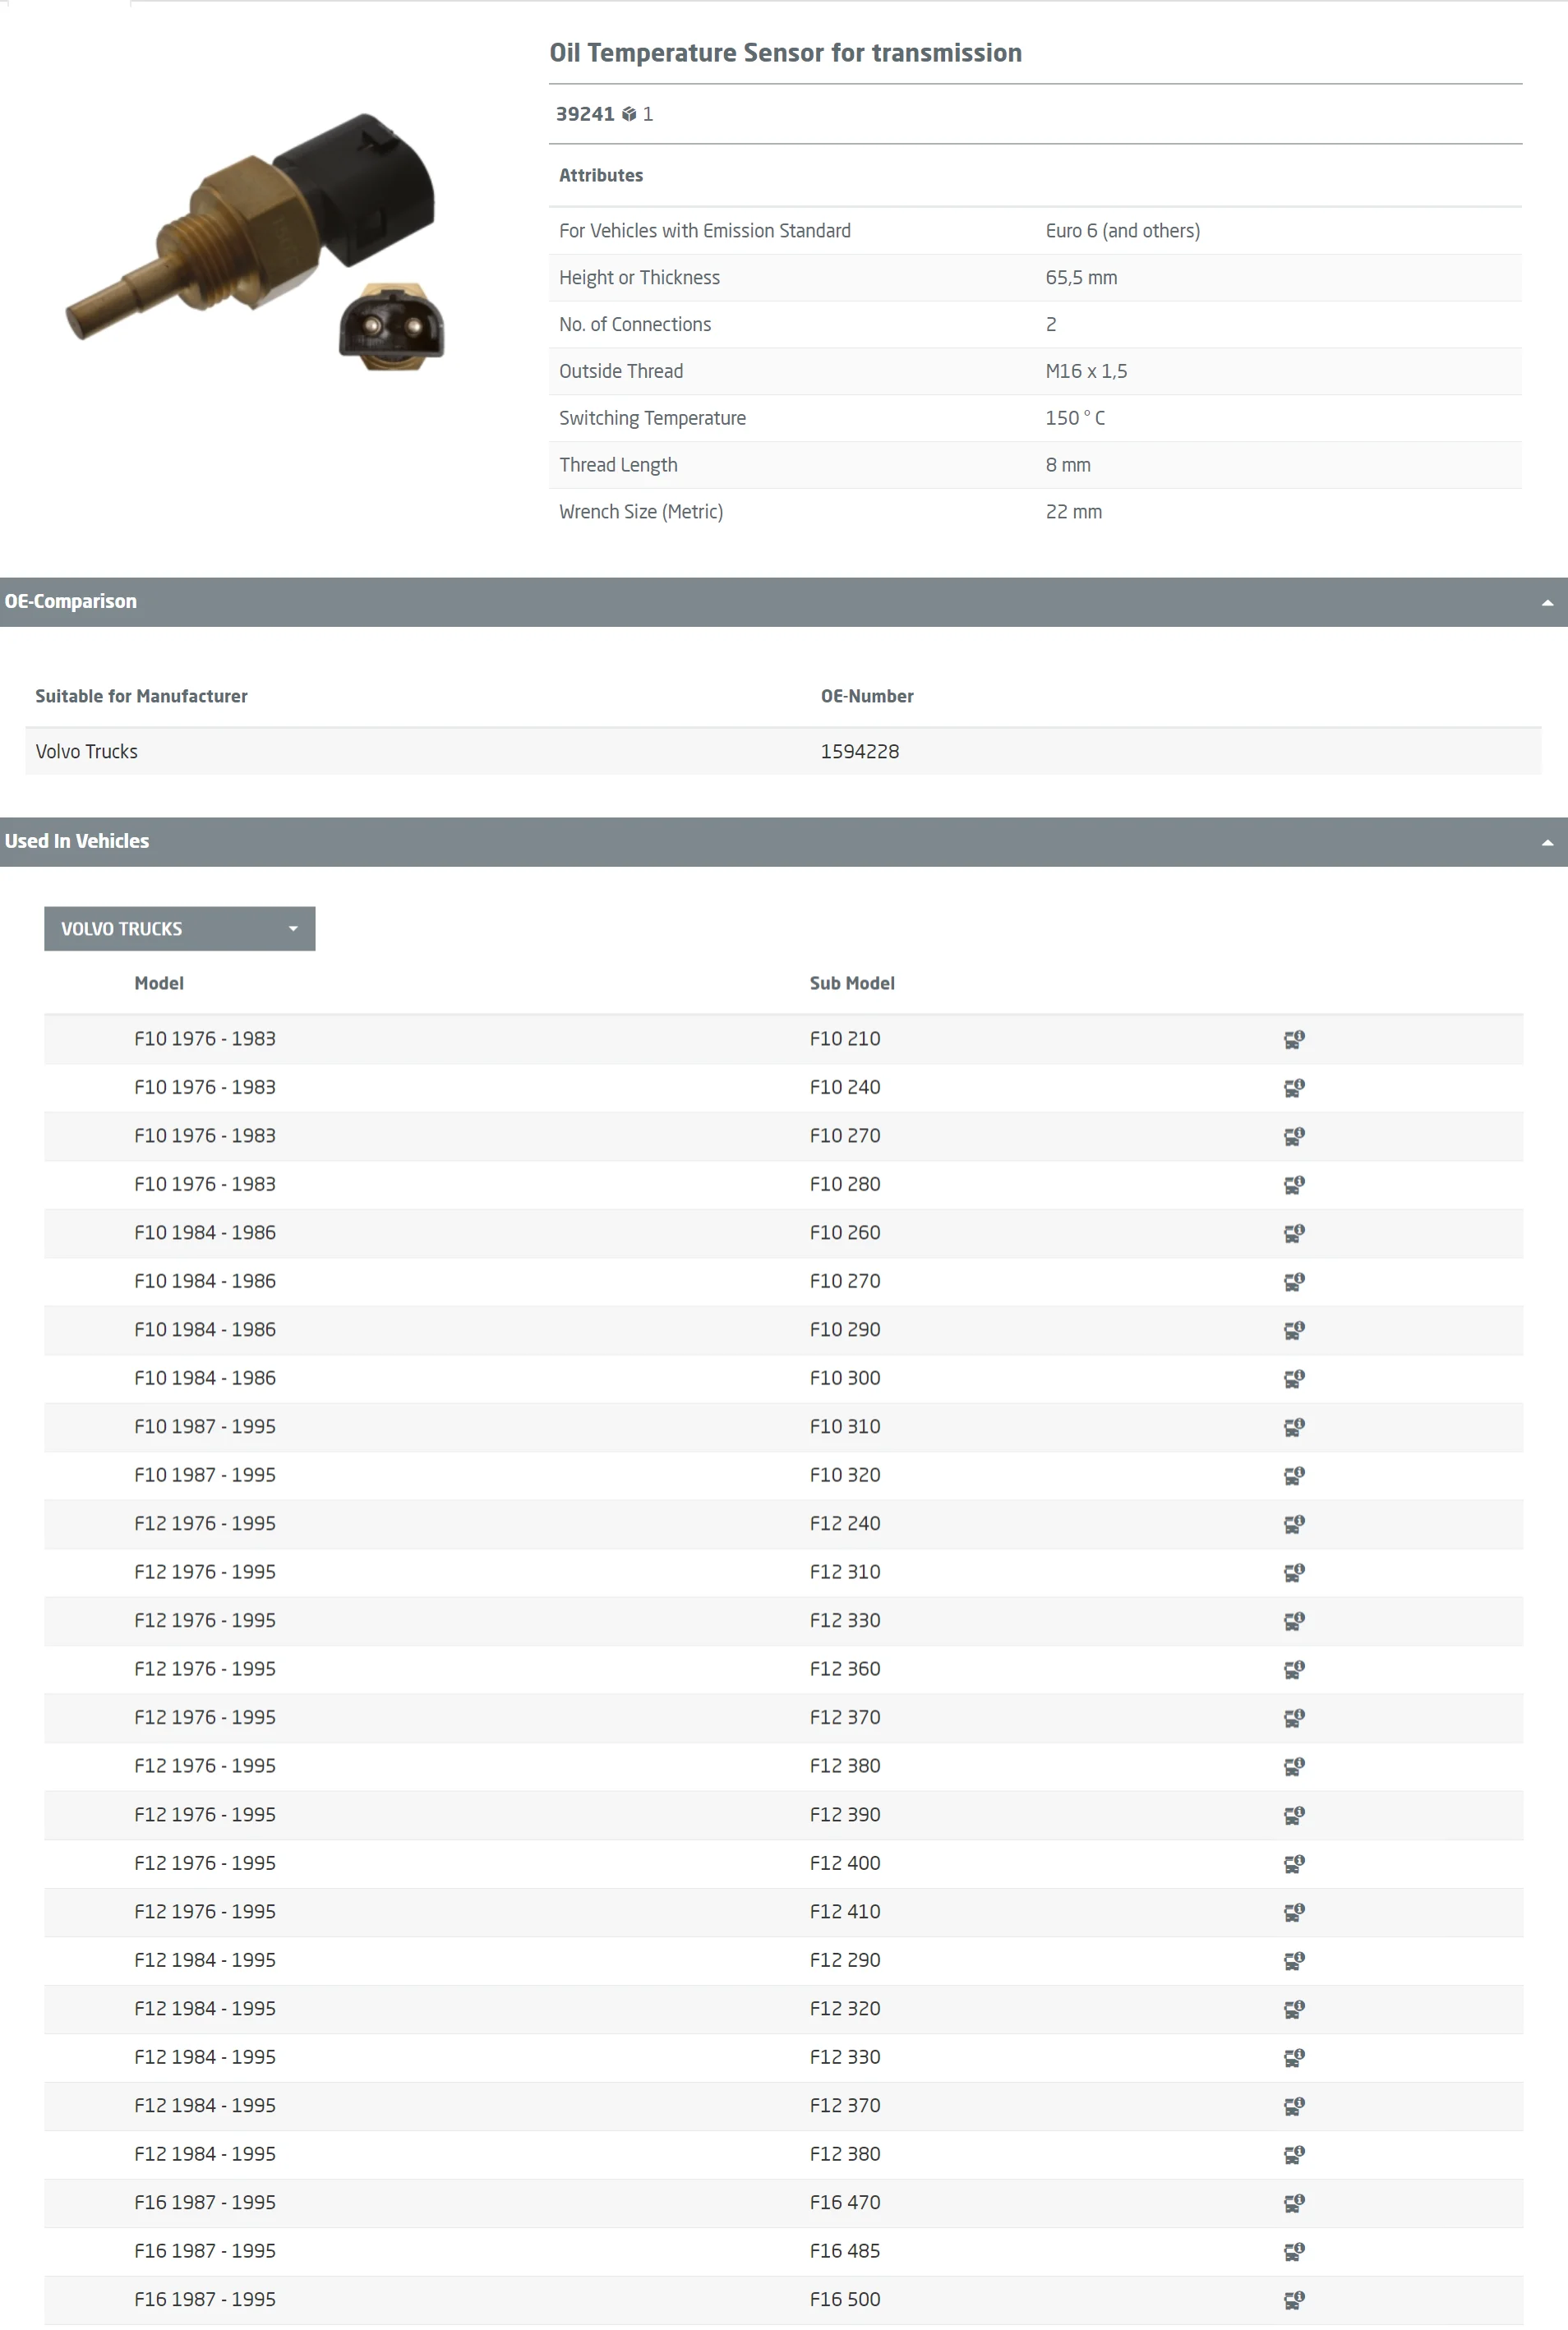The image size is (1568, 2330).
Task: Click the sensor product image
Action: click(x=255, y=241)
